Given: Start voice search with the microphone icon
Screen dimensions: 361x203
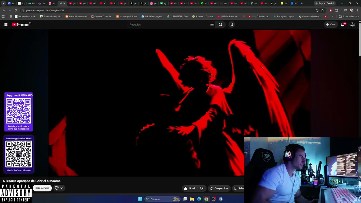Looking at the screenshot, I should (232, 25).
